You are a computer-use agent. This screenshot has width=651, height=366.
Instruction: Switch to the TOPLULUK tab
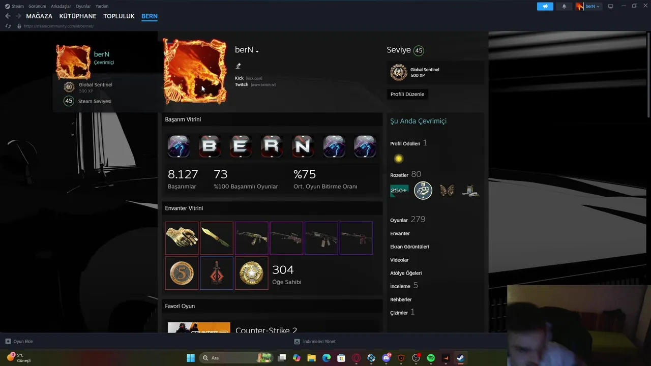tap(119, 16)
